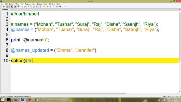181x102 pixels.
Task: Close the replace.pl tab
Action: [x=10, y=9]
